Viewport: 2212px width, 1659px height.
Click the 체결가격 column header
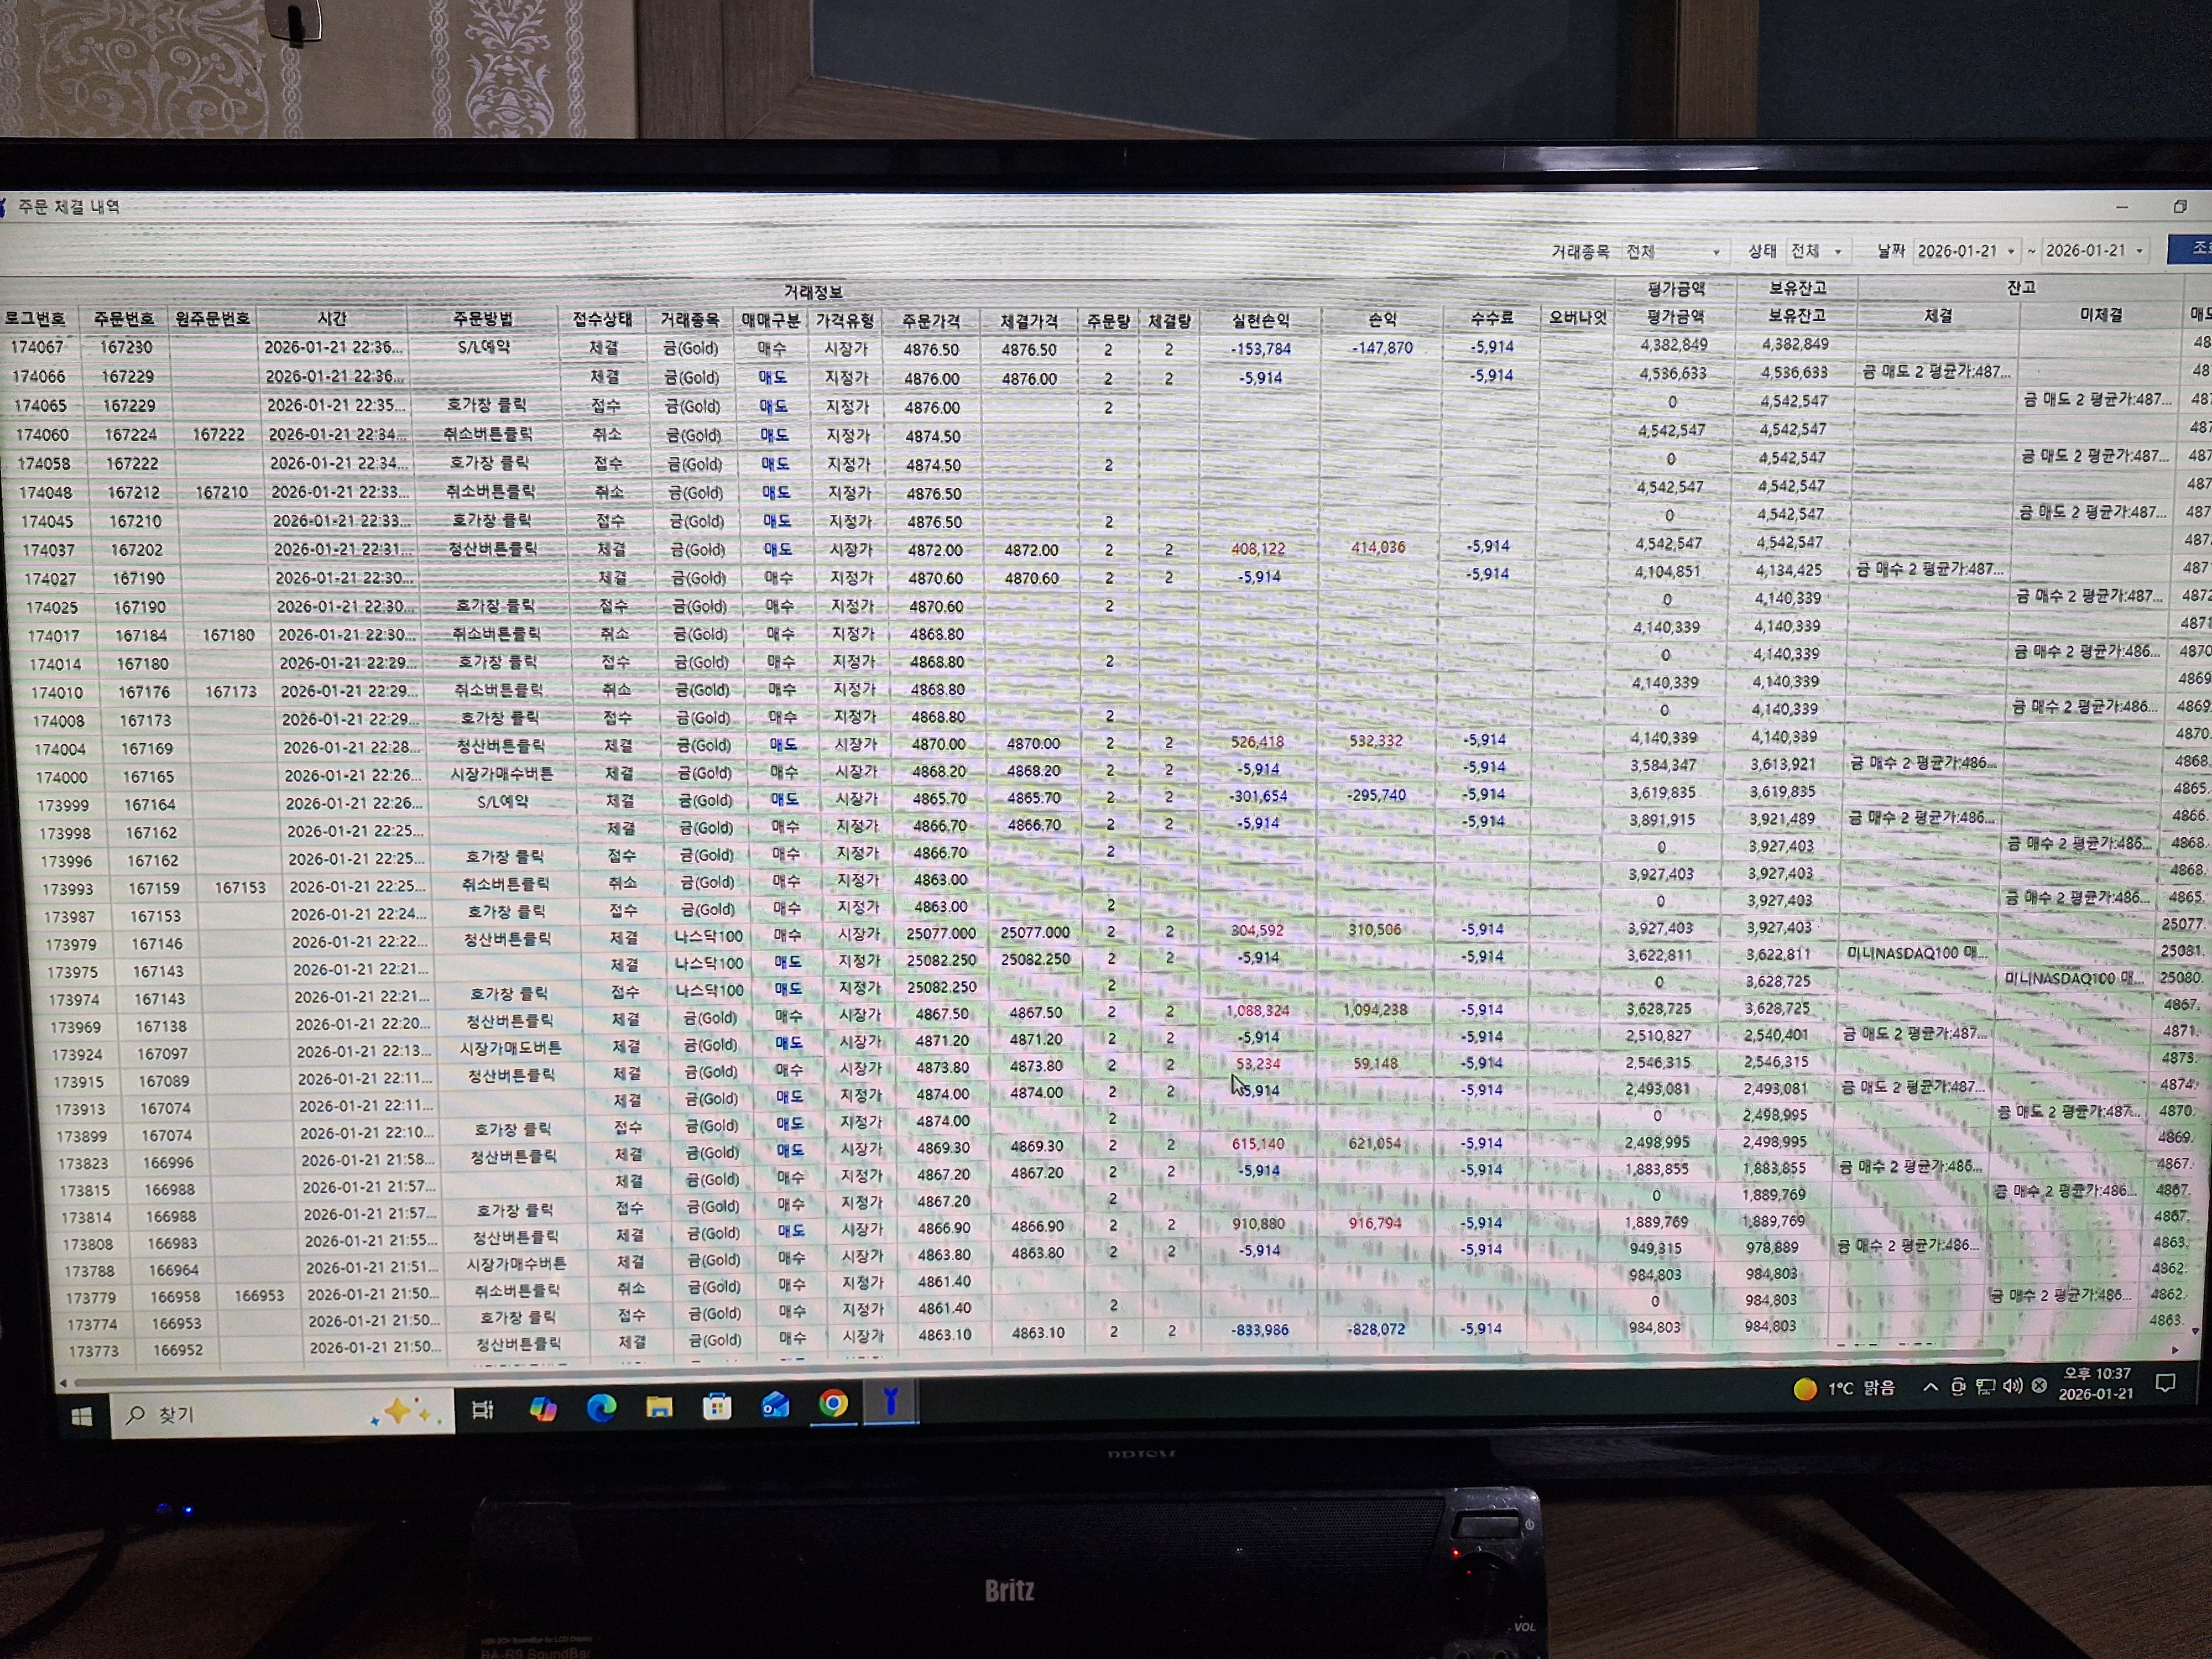tap(1029, 321)
